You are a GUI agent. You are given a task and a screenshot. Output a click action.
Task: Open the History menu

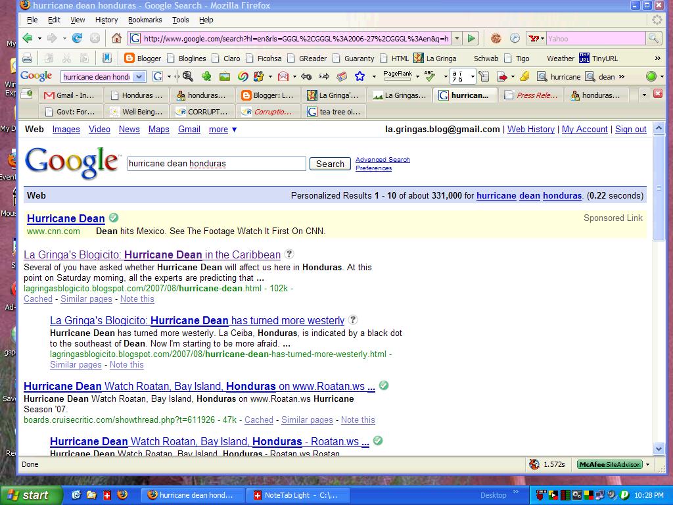(106, 20)
